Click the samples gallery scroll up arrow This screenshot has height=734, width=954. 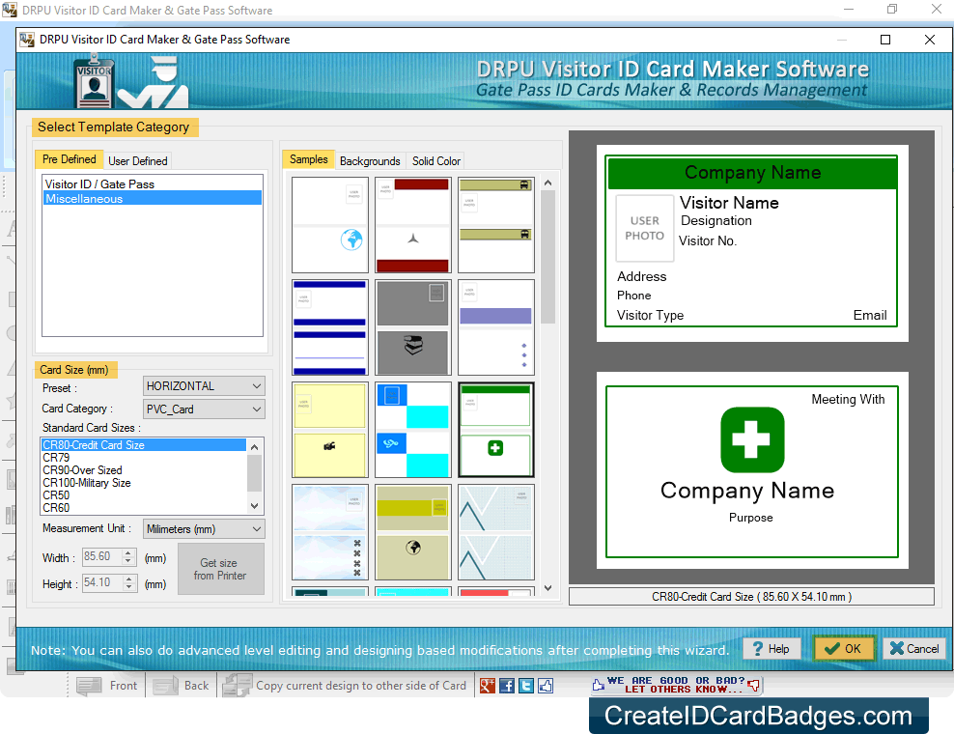click(547, 183)
